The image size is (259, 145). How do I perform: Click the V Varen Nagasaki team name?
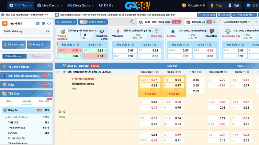pyautogui.click(x=83, y=79)
